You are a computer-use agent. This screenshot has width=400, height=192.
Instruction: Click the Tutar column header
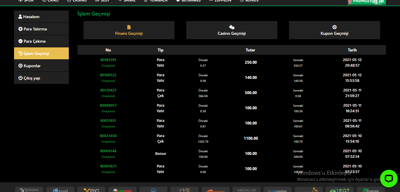tap(250, 50)
